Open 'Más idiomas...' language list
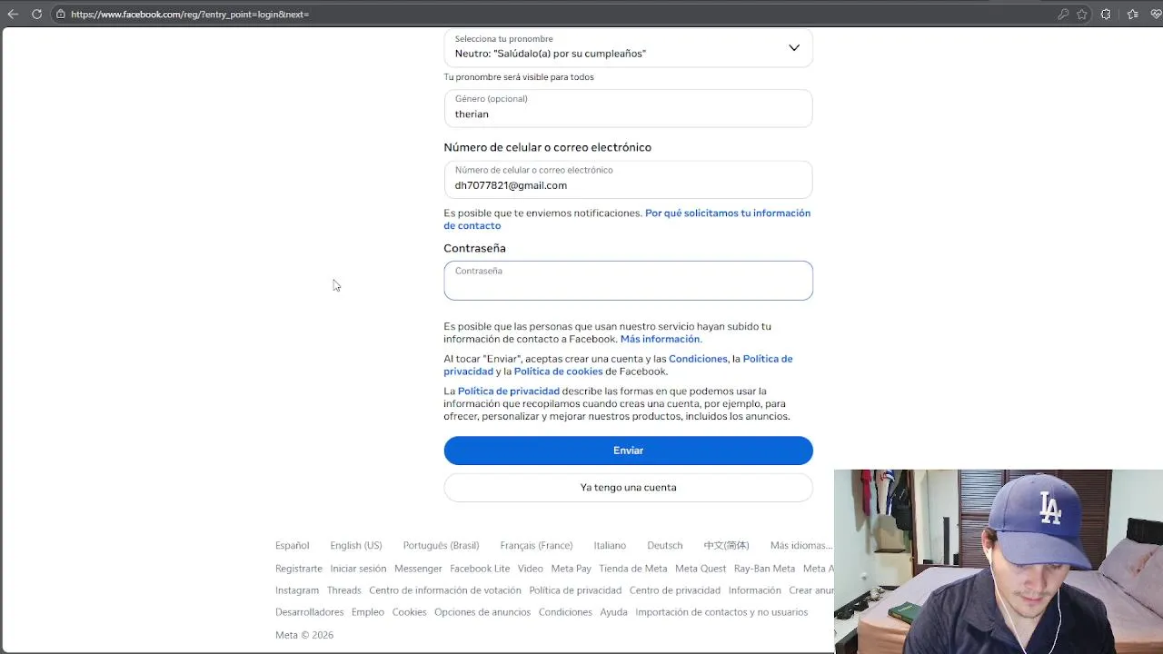Viewport: 1163px width, 654px height. click(x=800, y=546)
